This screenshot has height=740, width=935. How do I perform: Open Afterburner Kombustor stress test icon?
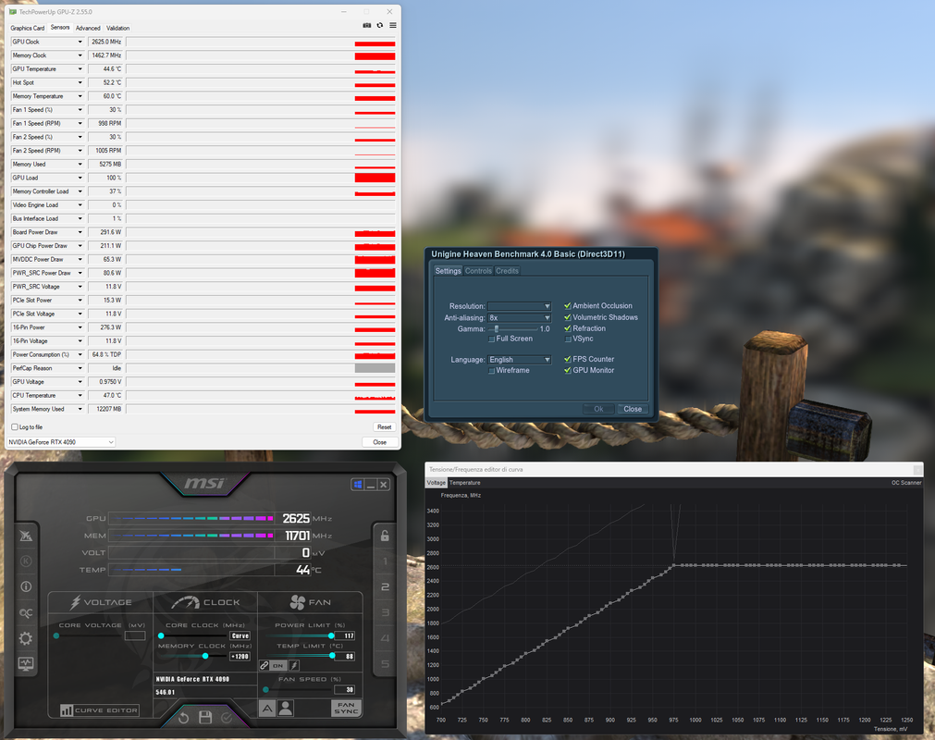coord(26,561)
